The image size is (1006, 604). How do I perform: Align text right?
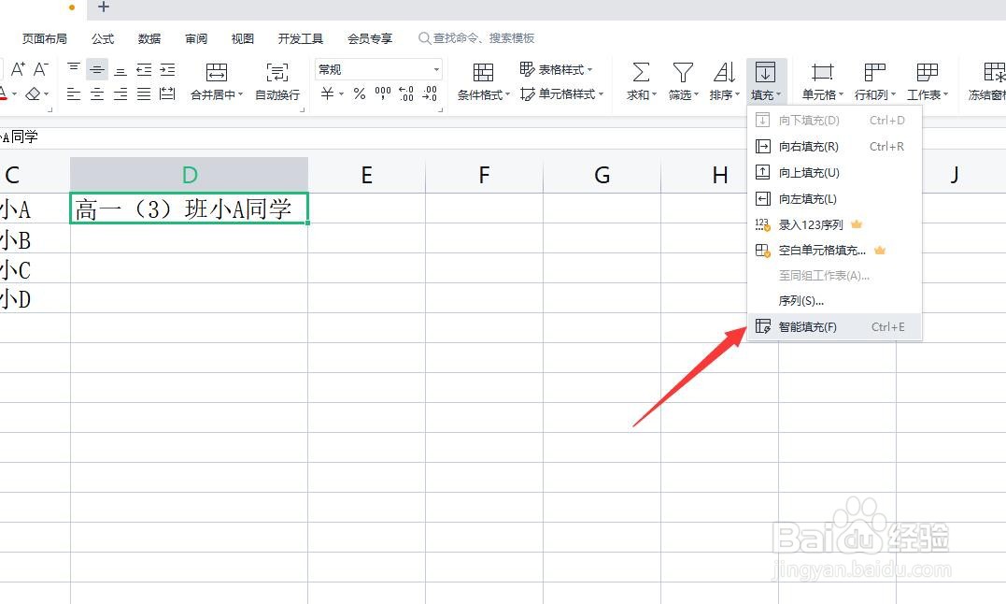(x=120, y=94)
